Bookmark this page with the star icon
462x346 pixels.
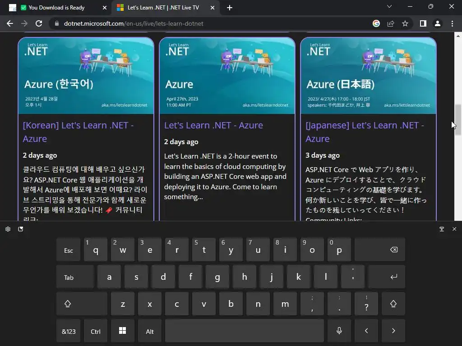pos(405,23)
